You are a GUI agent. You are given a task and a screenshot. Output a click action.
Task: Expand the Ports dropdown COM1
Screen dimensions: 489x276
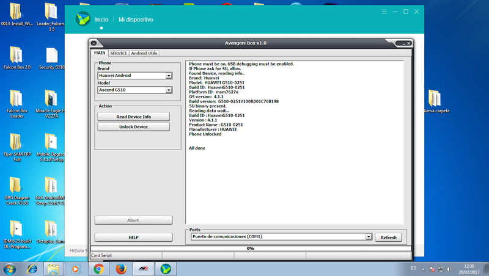[x=369, y=237]
